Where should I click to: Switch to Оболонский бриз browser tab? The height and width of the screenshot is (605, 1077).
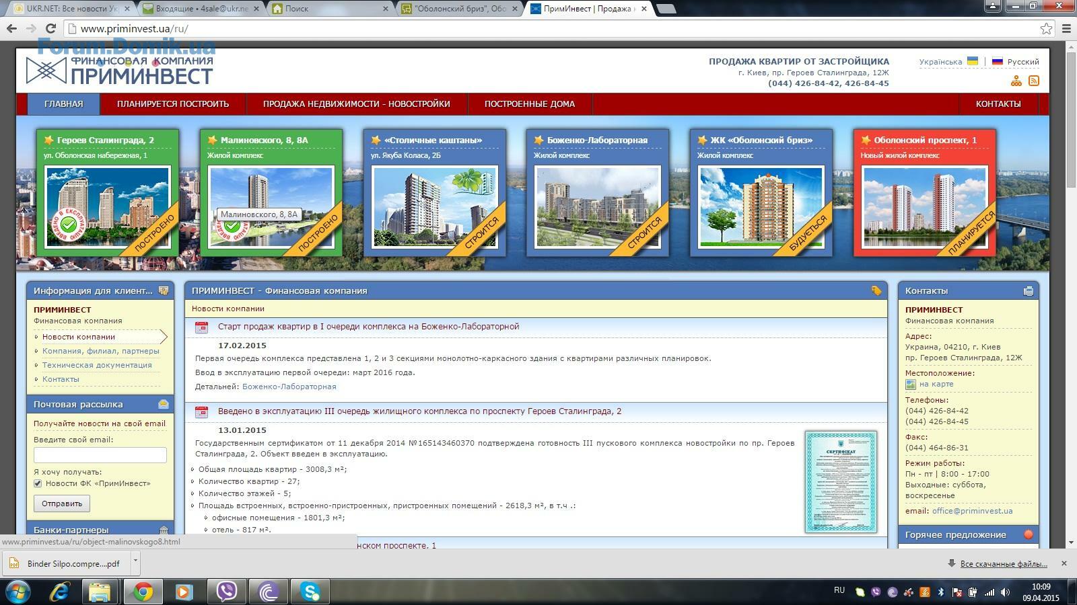(x=460, y=9)
